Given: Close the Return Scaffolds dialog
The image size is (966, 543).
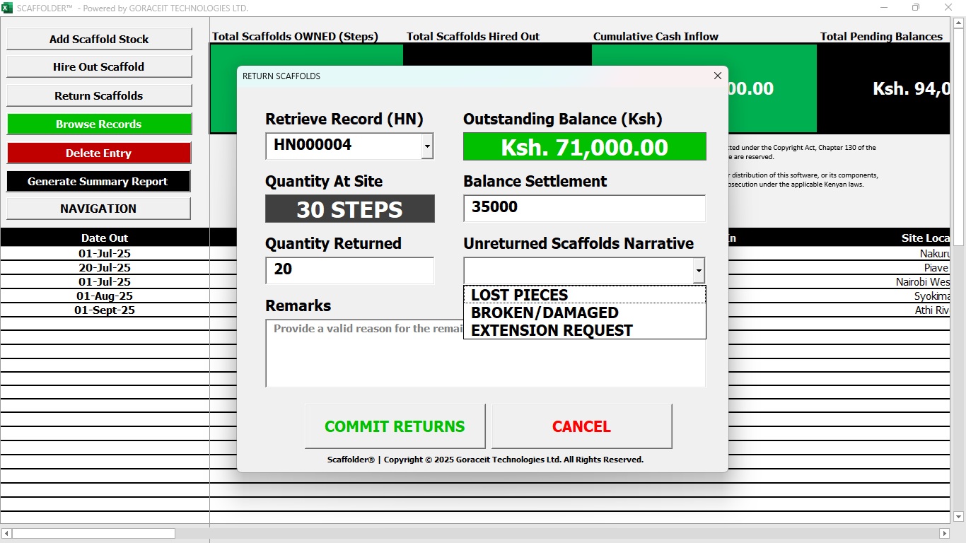Looking at the screenshot, I should click(717, 76).
